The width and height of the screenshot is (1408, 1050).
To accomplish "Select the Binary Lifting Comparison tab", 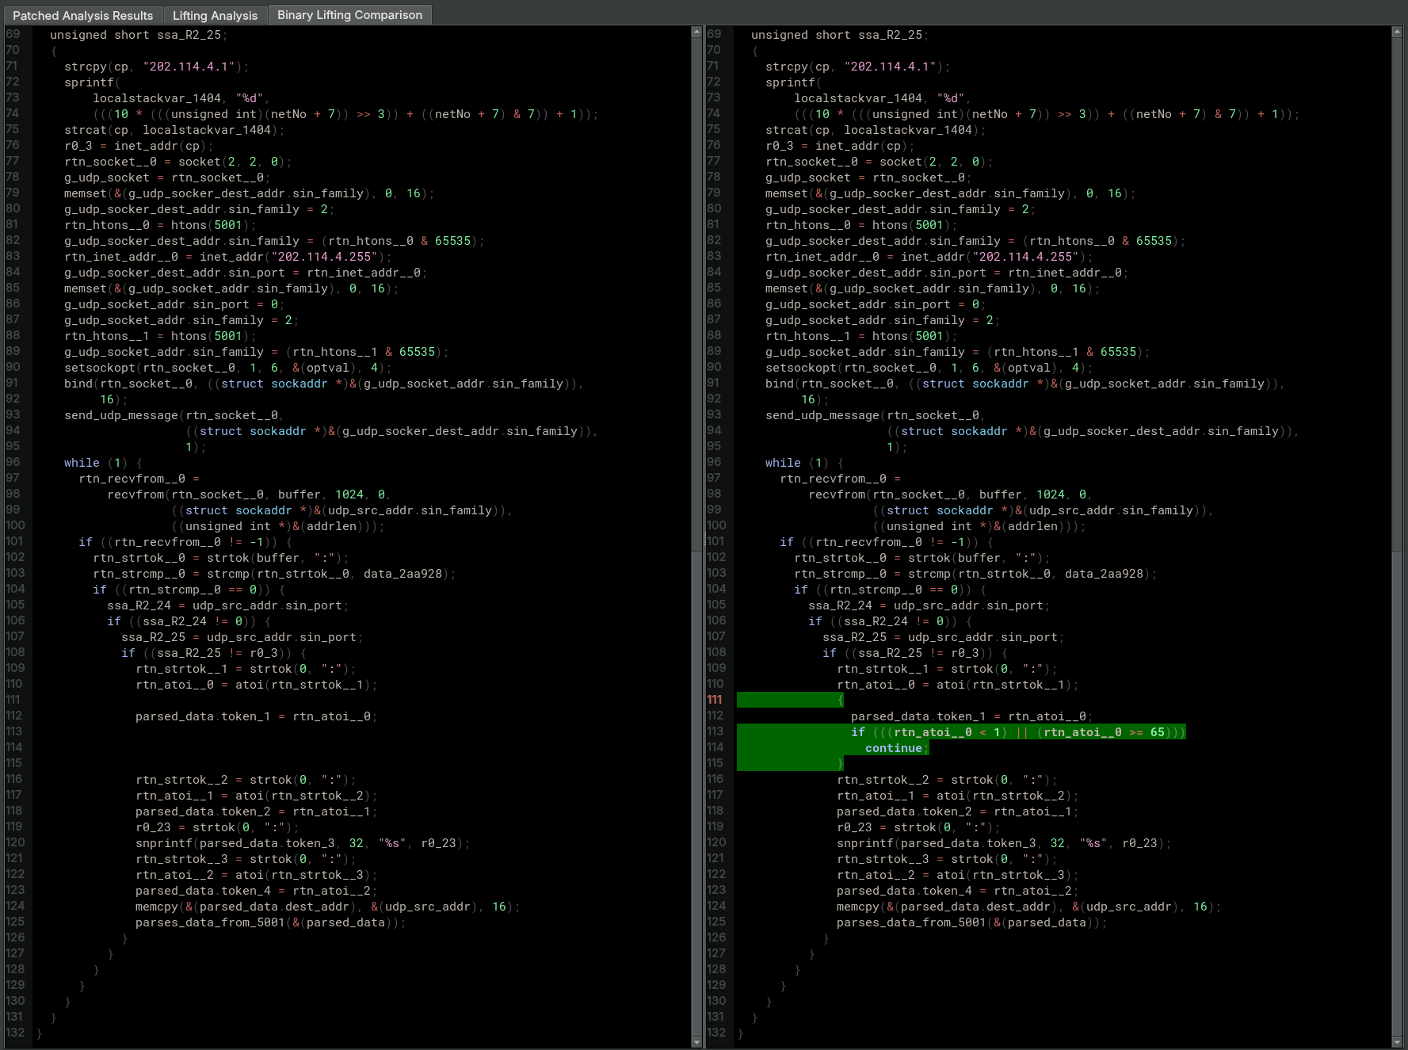I will 349,15.
